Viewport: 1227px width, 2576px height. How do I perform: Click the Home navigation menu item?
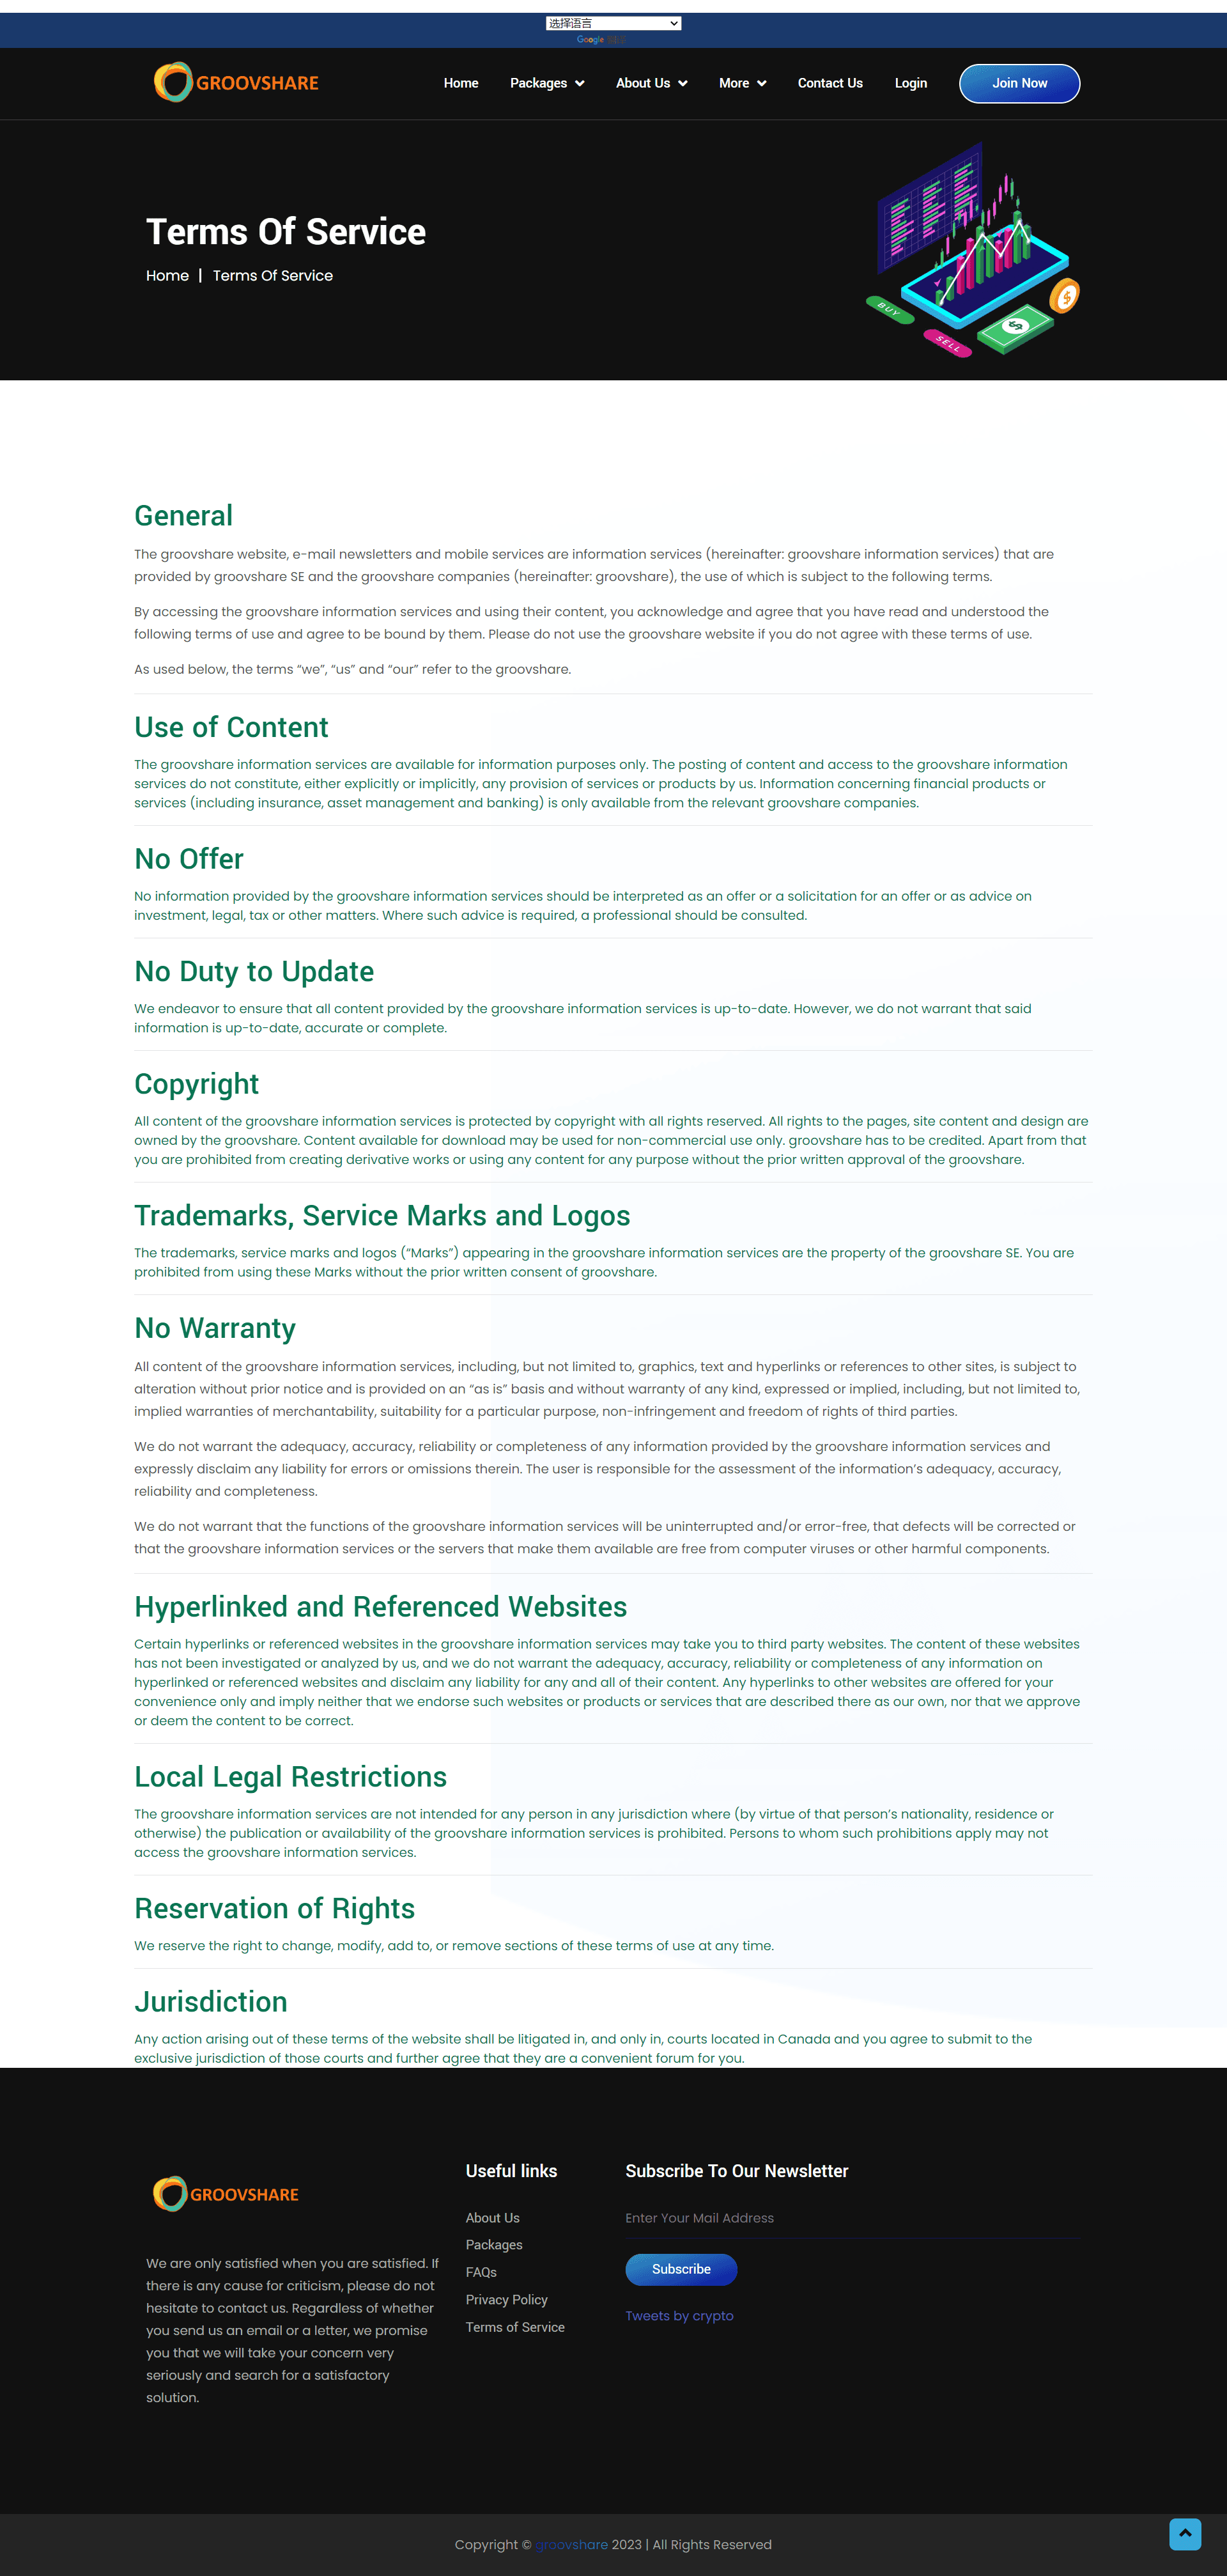tap(460, 82)
